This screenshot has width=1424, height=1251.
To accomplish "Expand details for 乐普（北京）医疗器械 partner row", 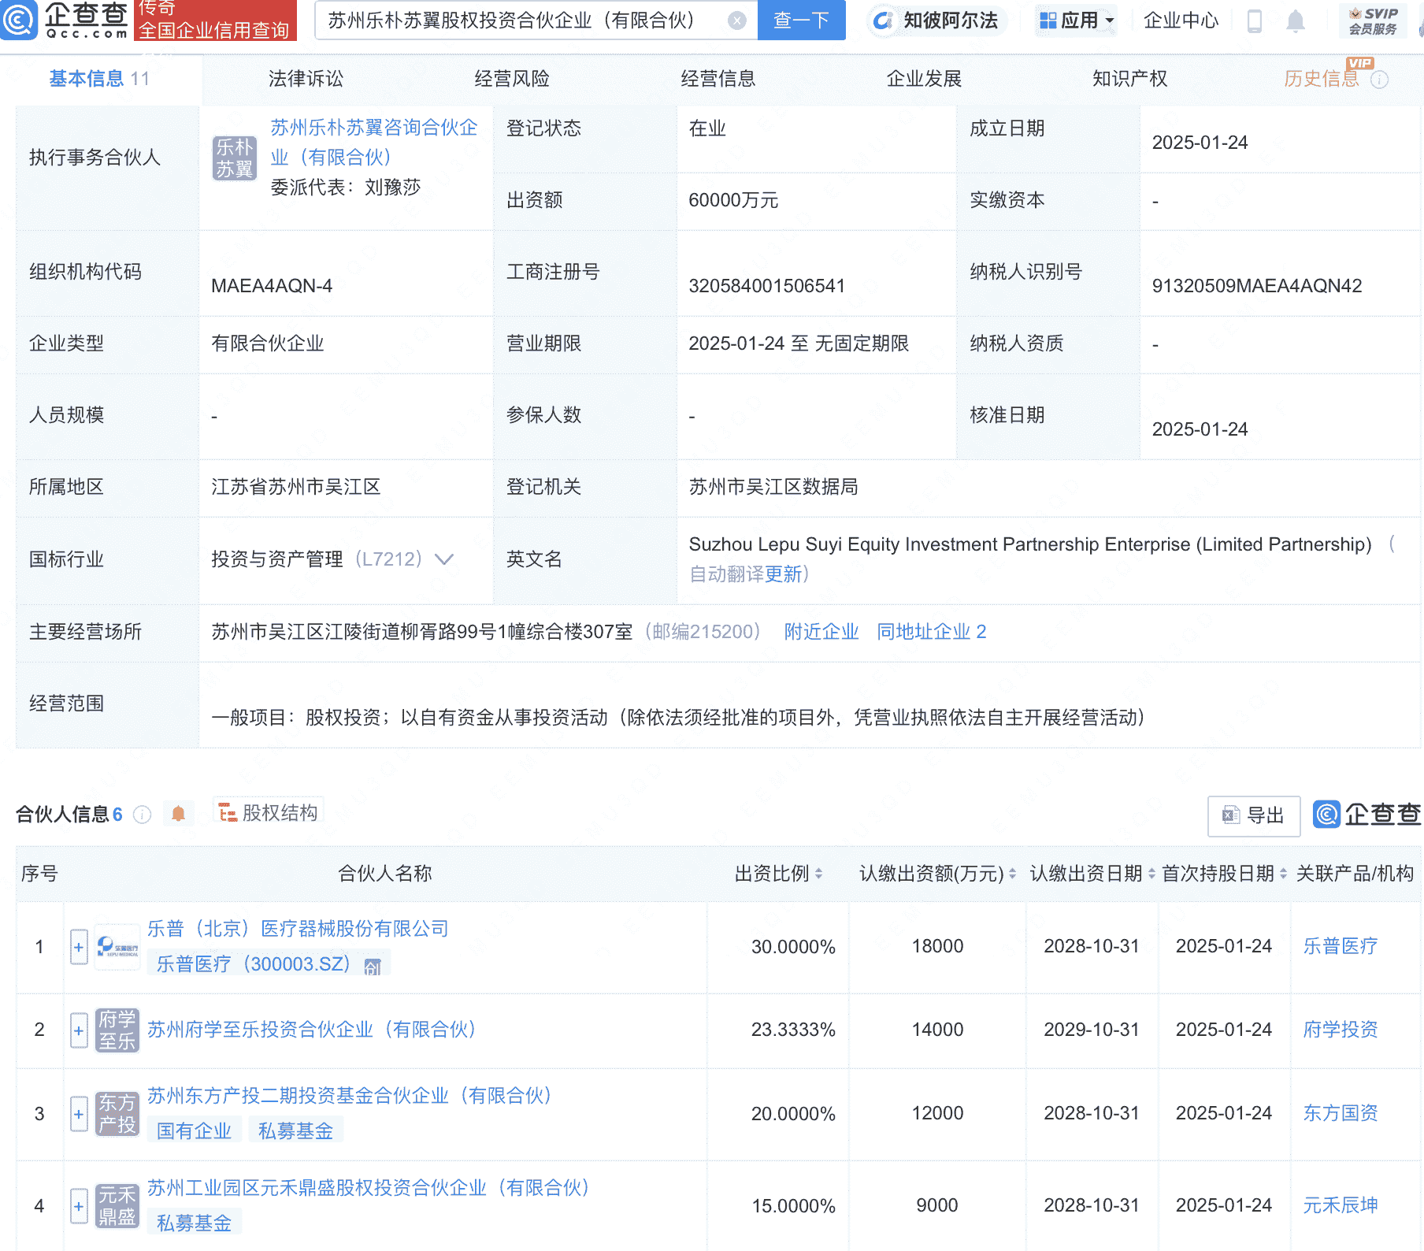I will [78, 946].
